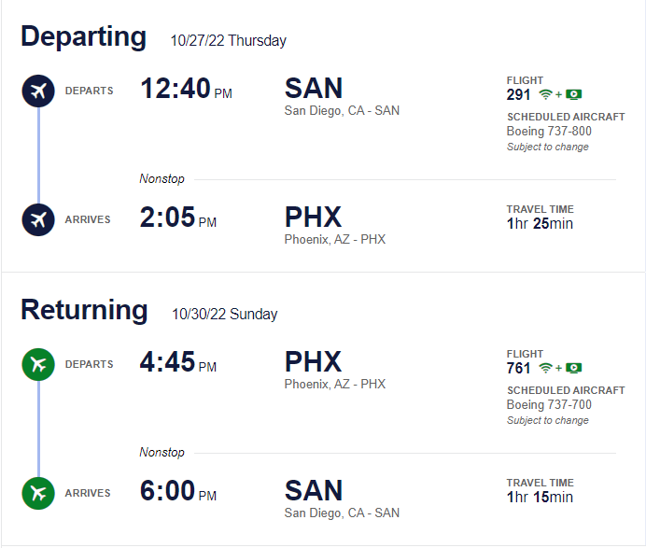The height and width of the screenshot is (548, 646).
Task: Select flight number 761
Action: coord(518,368)
